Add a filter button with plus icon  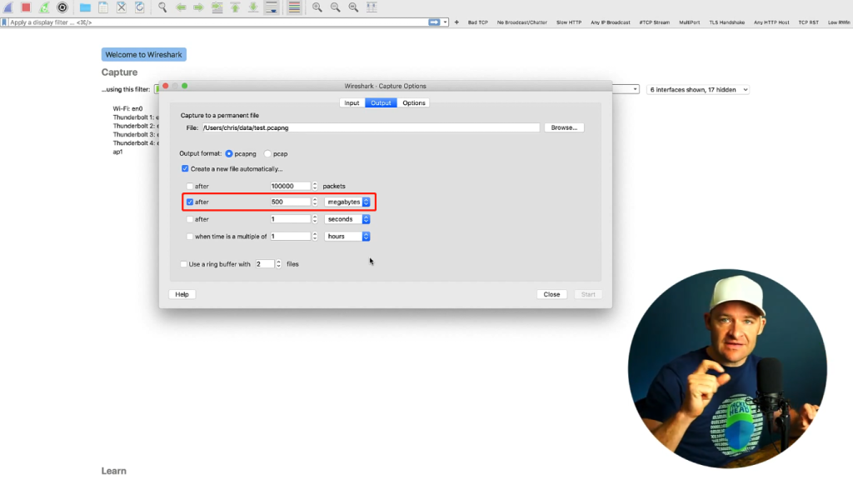pos(456,22)
